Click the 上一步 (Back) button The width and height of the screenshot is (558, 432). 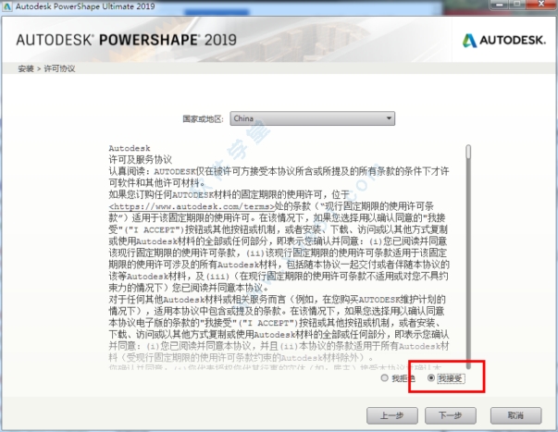tap(392, 415)
